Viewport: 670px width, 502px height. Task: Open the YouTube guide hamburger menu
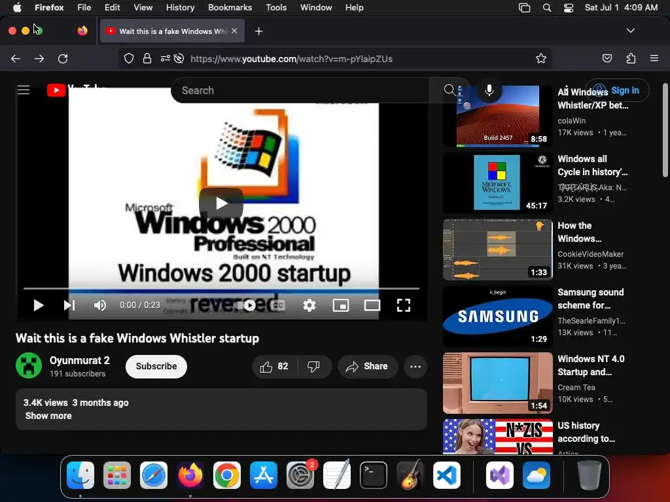(24, 90)
